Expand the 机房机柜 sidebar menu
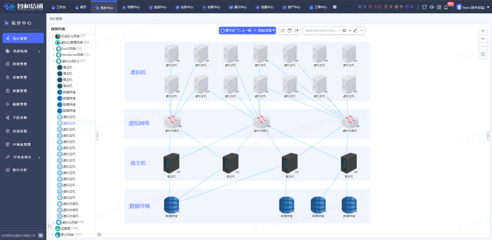 23,51
